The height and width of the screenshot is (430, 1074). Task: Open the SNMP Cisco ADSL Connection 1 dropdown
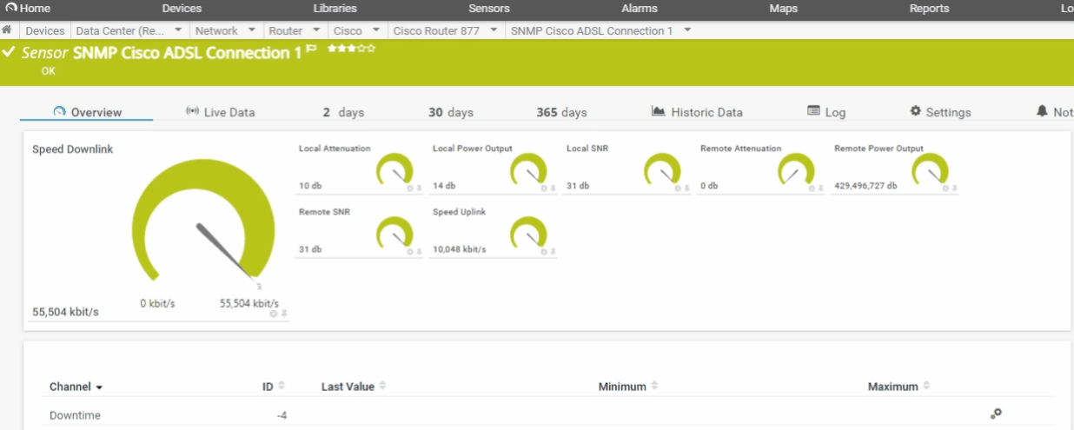[x=687, y=30]
